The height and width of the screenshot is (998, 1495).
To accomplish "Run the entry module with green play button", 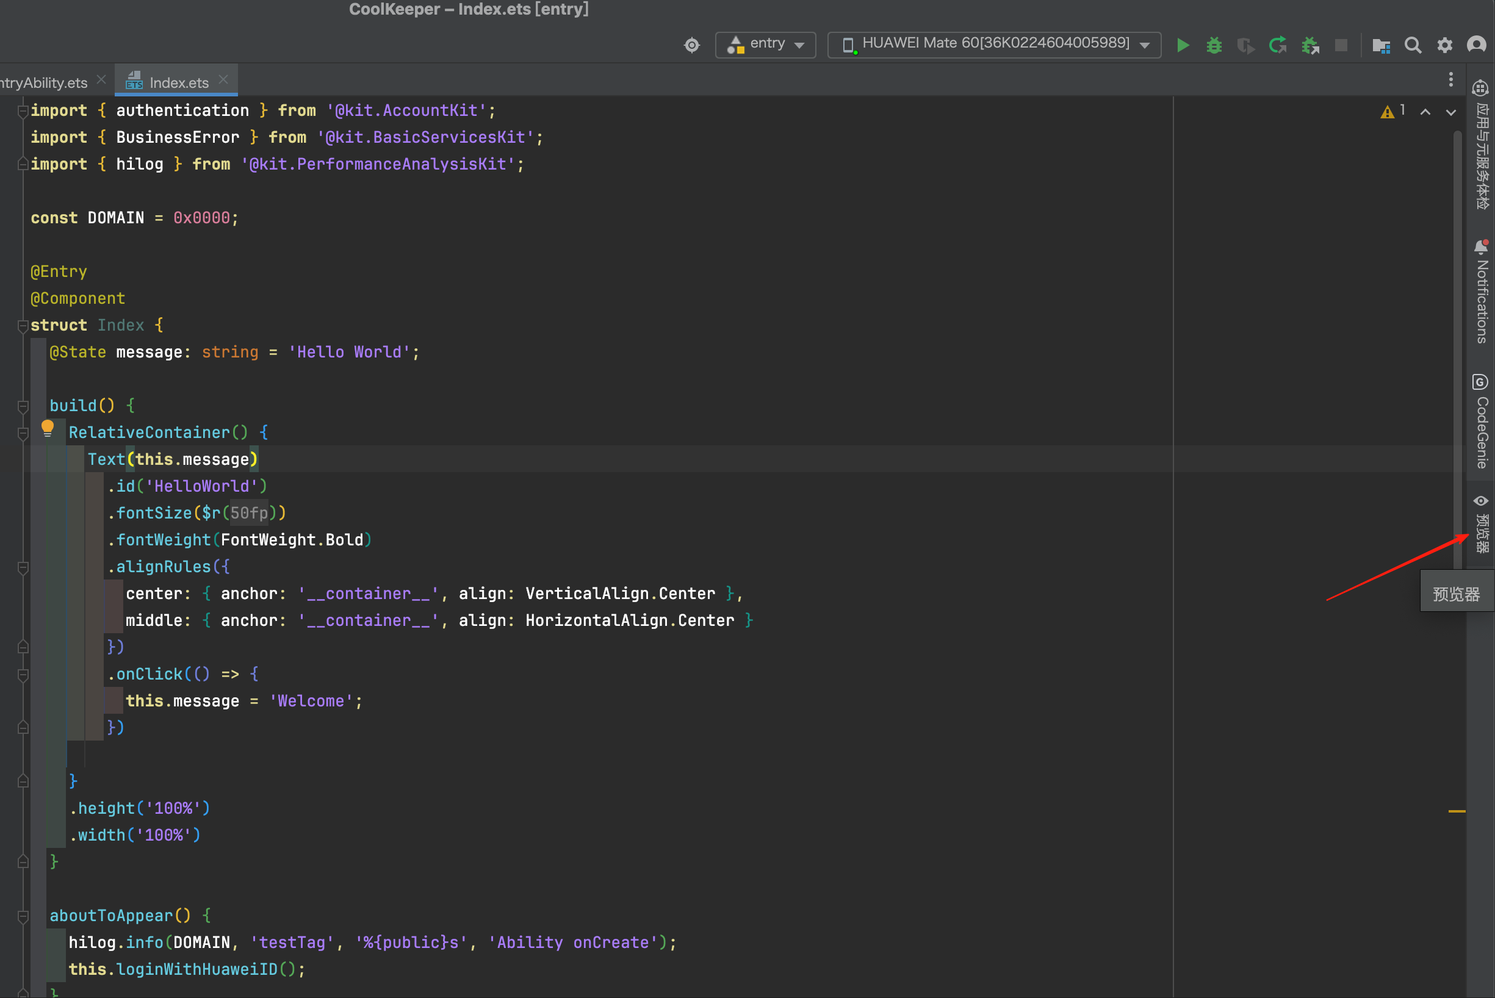I will coord(1183,45).
